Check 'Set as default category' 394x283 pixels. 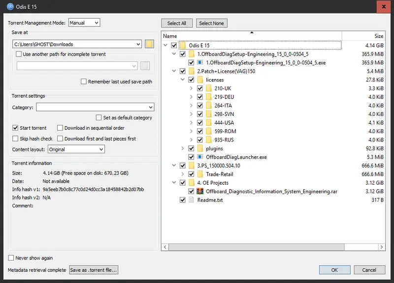(x=99, y=117)
